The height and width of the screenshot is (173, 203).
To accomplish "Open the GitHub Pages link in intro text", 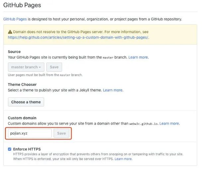I will click(x=15, y=19).
